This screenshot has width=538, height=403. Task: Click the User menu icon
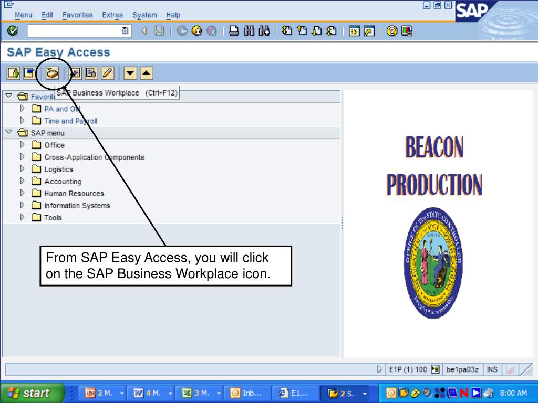(x=13, y=73)
